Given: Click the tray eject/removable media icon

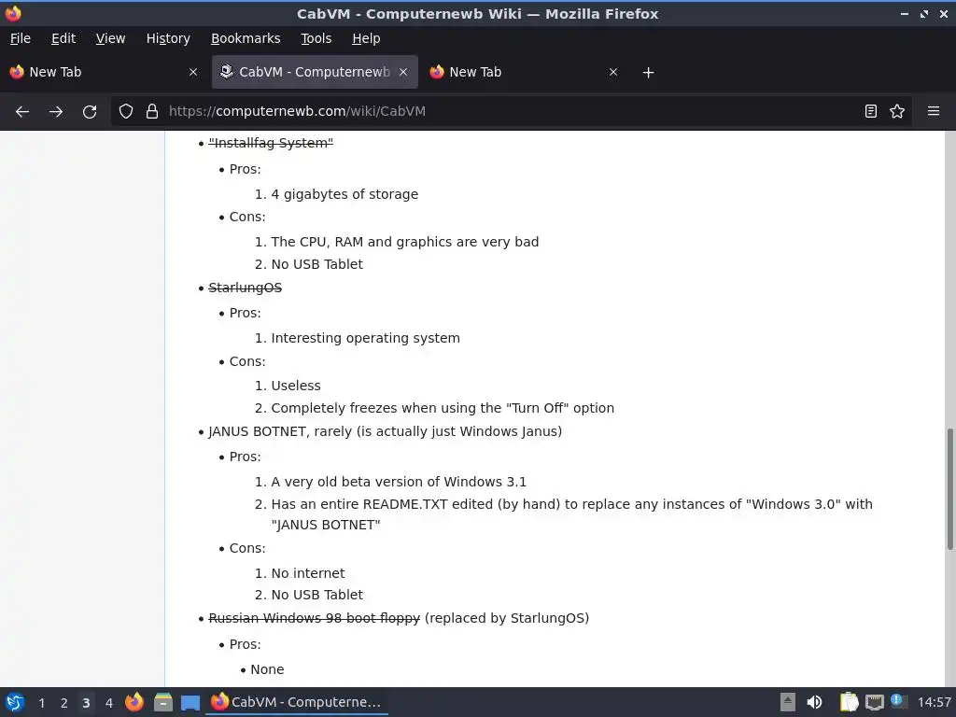Looking at the screenshot, I should point(788,702).
